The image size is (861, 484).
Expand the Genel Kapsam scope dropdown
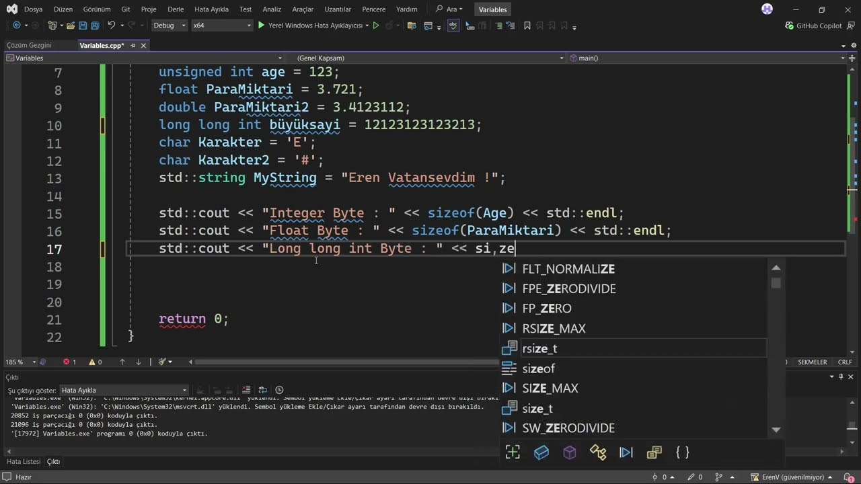562,58
